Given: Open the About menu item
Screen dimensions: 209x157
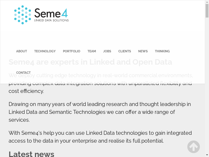Looking at the screenshot, I should [21, 51].
